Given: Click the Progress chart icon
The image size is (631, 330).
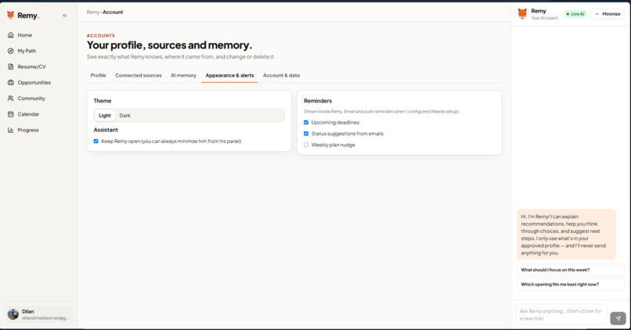Looking at the screenshot, I should [11, 130].
